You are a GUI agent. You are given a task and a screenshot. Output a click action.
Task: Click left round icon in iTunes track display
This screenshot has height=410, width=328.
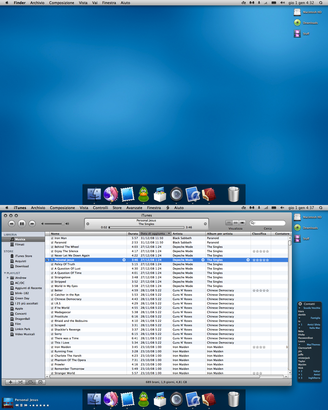click(88, 224)
